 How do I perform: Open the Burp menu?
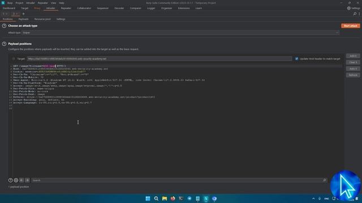pyautogui.click(x=10, y=3)
